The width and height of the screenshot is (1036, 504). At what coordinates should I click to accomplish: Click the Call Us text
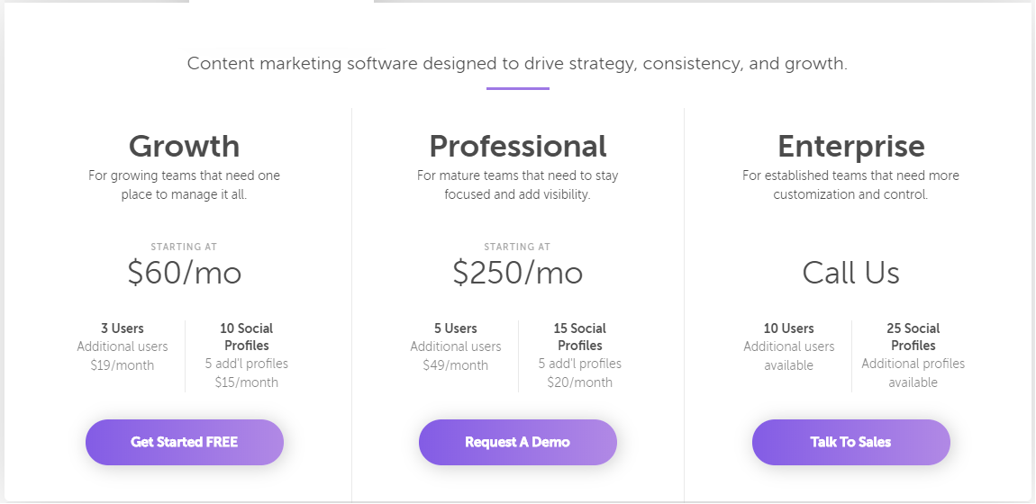tap(850, 273)
